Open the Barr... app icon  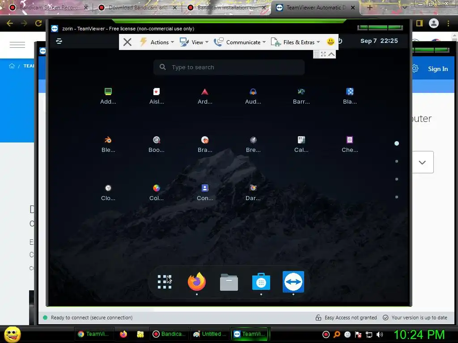pyautogui.click(x=301, y=96)
